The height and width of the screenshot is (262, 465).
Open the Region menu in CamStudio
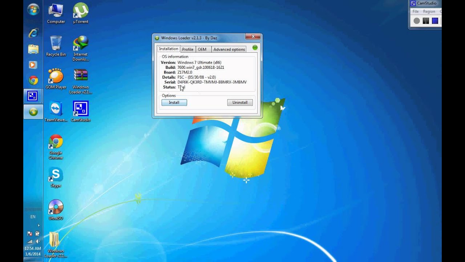[x=429, y=12]
